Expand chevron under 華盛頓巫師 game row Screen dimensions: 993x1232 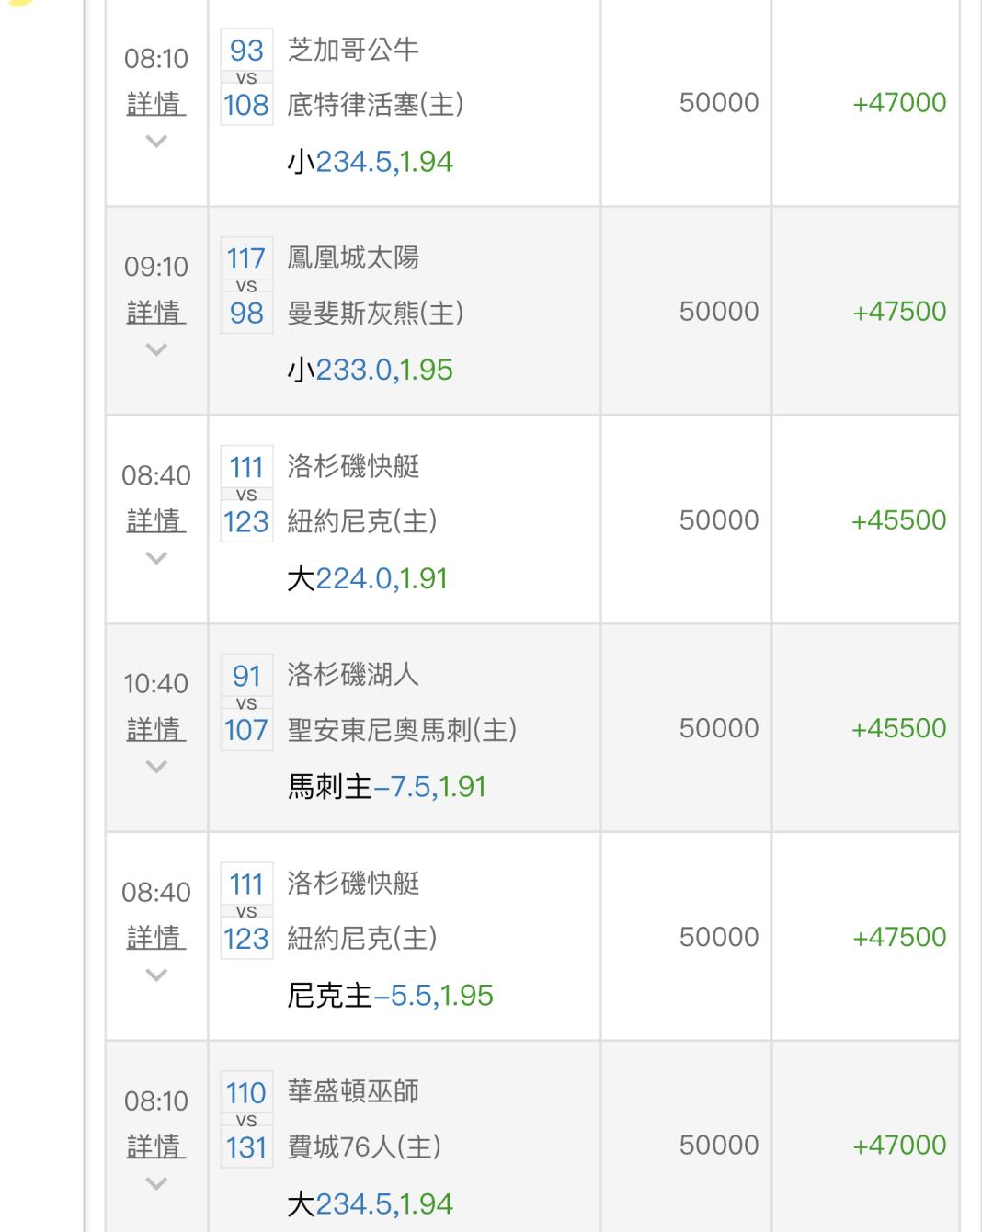[156, 1183]
